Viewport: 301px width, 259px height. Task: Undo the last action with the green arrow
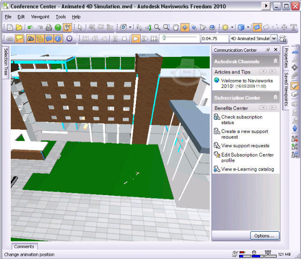click(30, 28)
